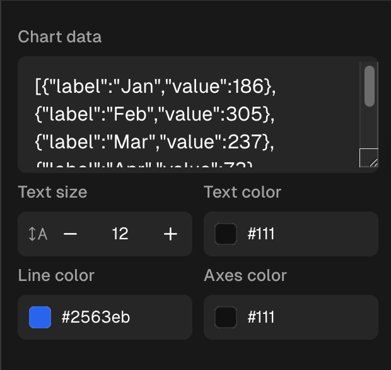
Task: Click the Text color label
Action: tap(243, 192)
